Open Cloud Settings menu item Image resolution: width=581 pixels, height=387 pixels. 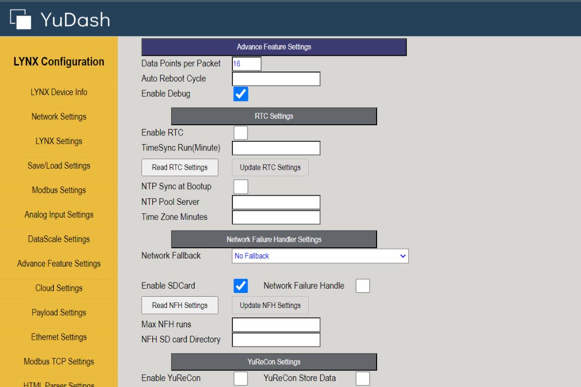(59, 288)
